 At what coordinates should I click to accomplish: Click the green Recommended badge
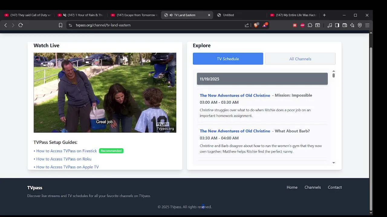111,151
